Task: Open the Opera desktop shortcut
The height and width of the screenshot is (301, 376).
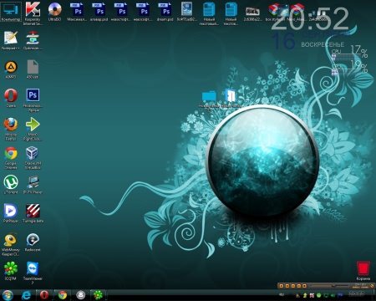Action: [11, 98]
